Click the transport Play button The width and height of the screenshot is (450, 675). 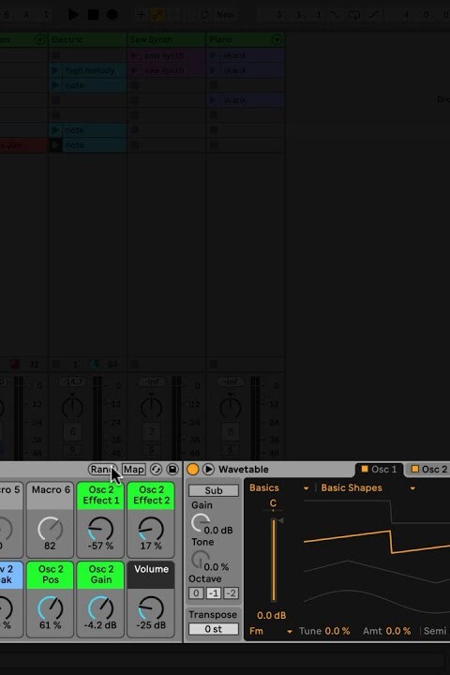pyautogui.click(x=73, y=15)
